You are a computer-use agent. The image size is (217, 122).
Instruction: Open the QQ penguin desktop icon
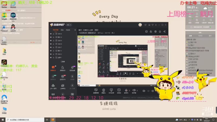pyautogui.click(x=13, y=28)
